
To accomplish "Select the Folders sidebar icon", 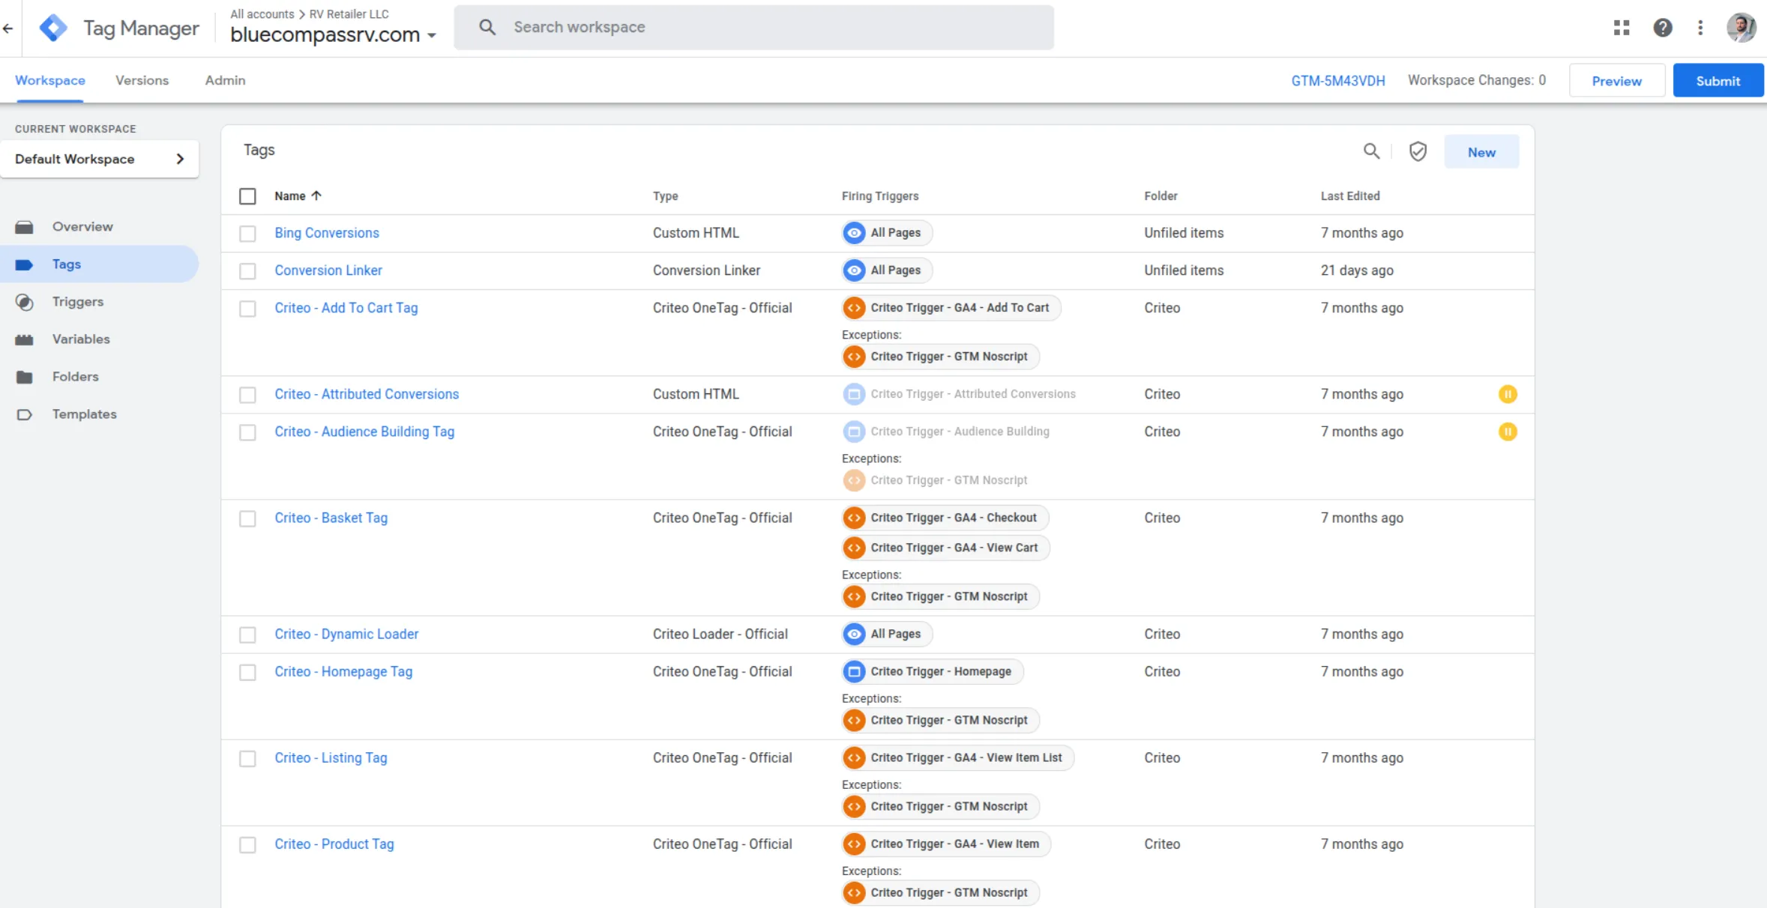I will [25, 376].
